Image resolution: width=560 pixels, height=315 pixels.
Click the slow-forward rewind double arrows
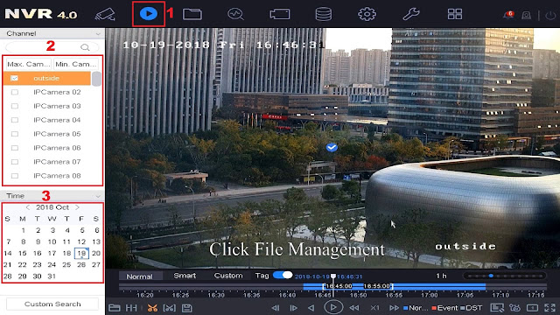(353, 308)
